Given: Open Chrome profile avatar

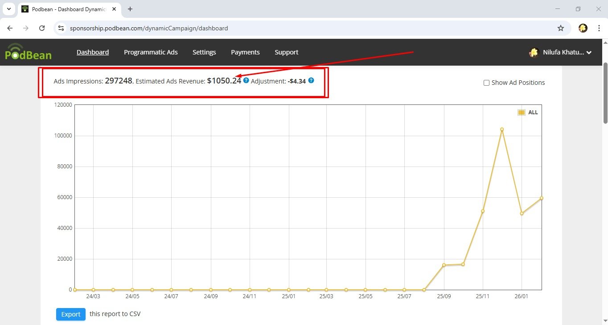Looking at the screenshot, I should click(583, 28).
